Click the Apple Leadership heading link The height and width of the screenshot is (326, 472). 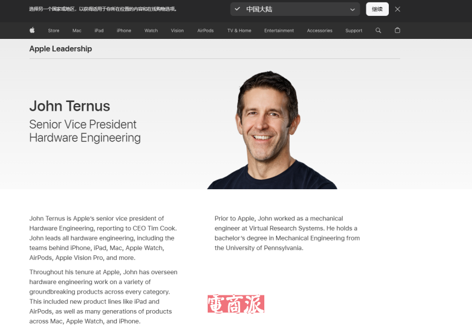pyautogui.click(x=61, y=49)
